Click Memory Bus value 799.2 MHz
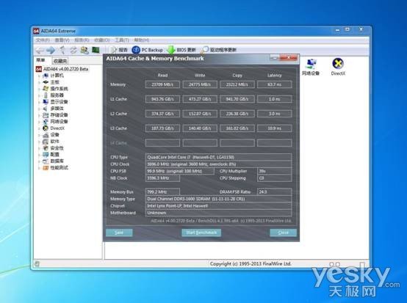 (x=162, y=191)
